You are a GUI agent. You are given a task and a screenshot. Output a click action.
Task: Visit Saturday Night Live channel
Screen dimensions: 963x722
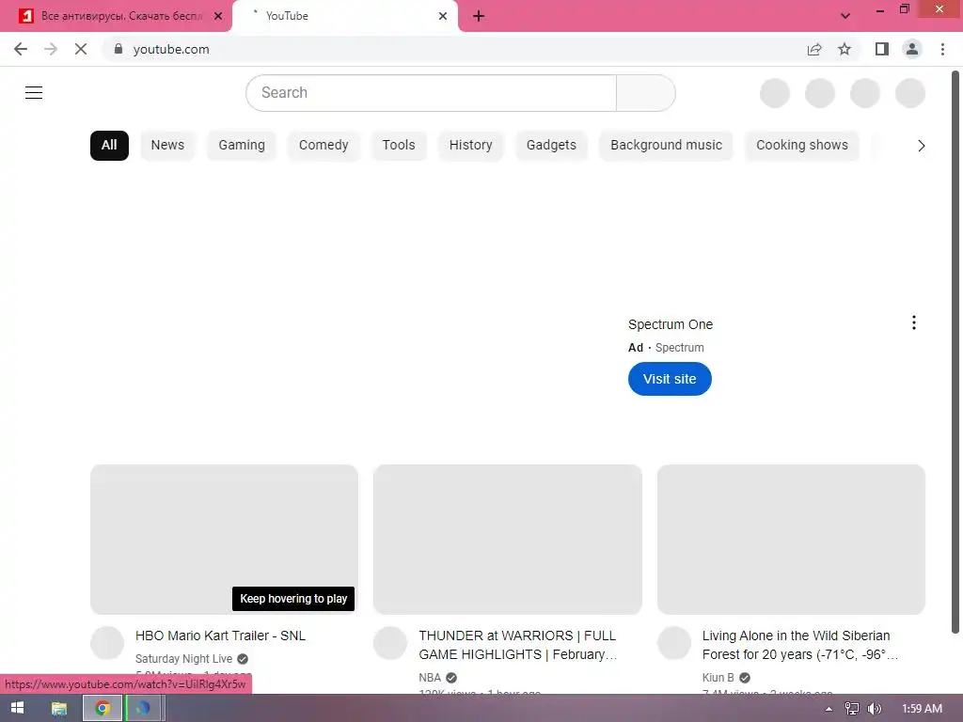point(183,659)
